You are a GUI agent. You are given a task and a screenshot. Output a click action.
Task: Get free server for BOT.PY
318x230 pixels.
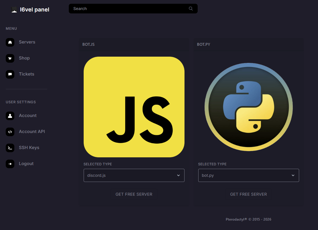248,194
